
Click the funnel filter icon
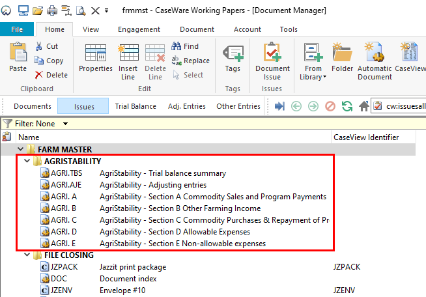pyautogui.click(x=7, y=124)
